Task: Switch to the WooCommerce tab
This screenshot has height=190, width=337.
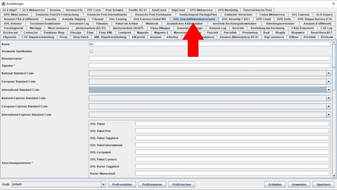Action: point(58,28)
